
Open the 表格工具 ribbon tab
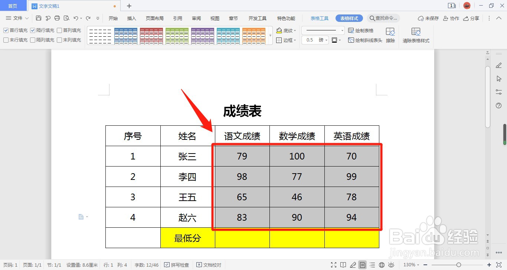[x=319, y=18]
